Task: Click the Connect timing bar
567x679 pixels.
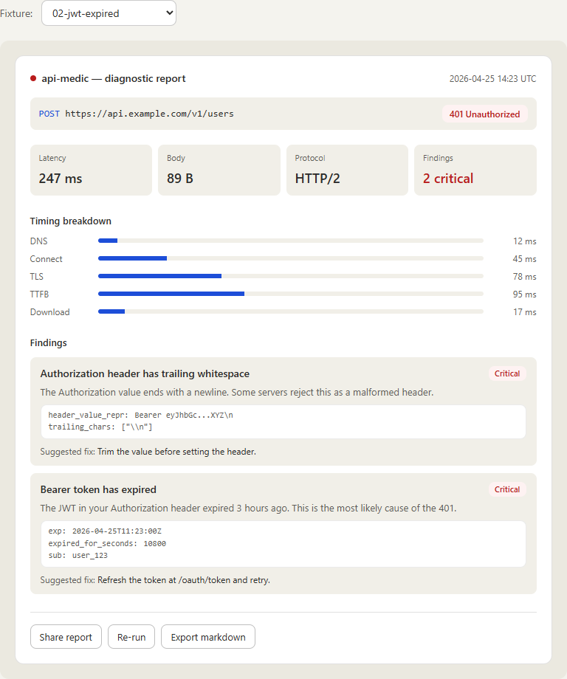Action: pos(291,258)
